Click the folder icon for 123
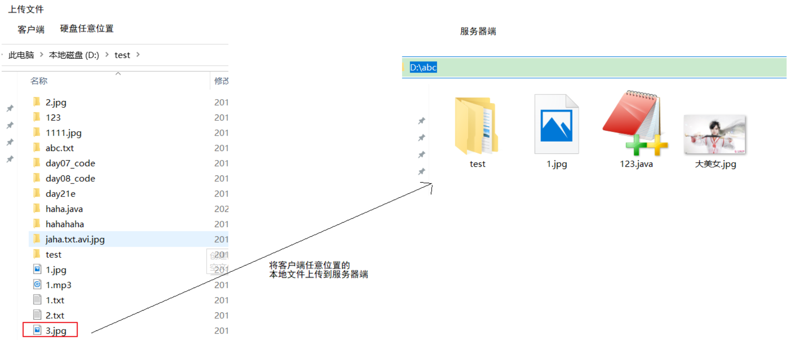Image resolution: width=789 pixels, height=348 pixels. click(37, 117)
